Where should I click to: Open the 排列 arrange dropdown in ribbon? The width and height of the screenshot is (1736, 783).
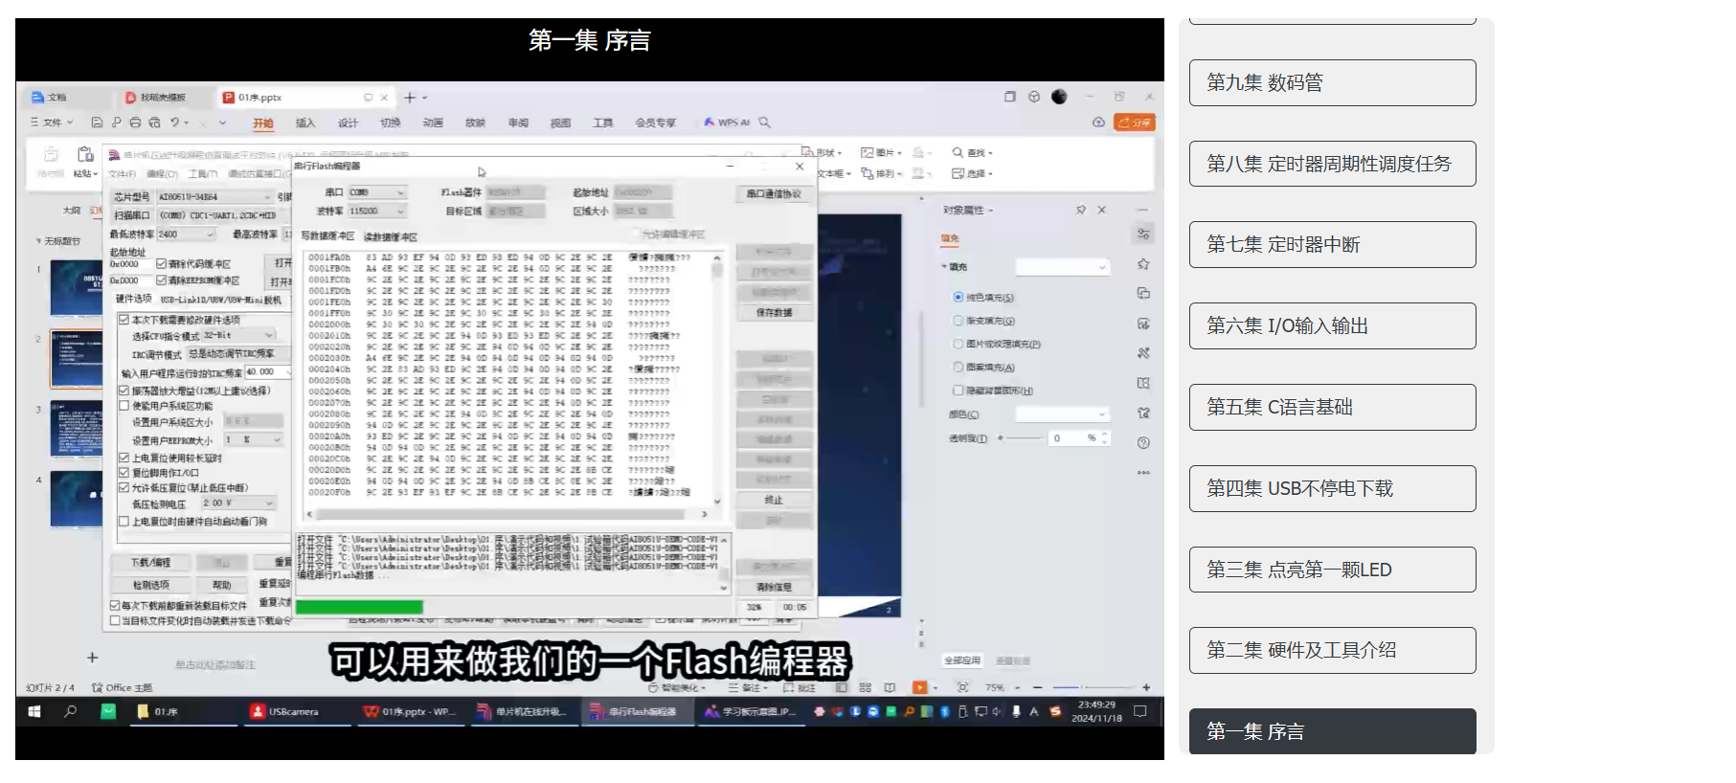(x=881, y=173)
